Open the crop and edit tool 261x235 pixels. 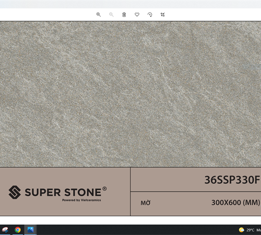pos(162,15)
